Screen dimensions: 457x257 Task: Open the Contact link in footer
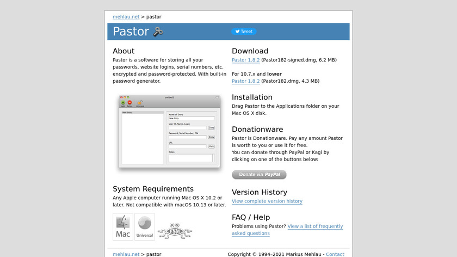pos(335,254)
